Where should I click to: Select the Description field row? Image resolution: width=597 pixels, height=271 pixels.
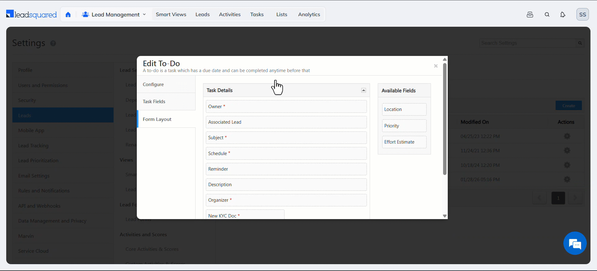pyautogui.click(x=286, y=185)
